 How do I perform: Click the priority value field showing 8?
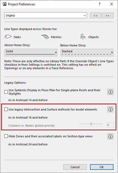point(110,125)
